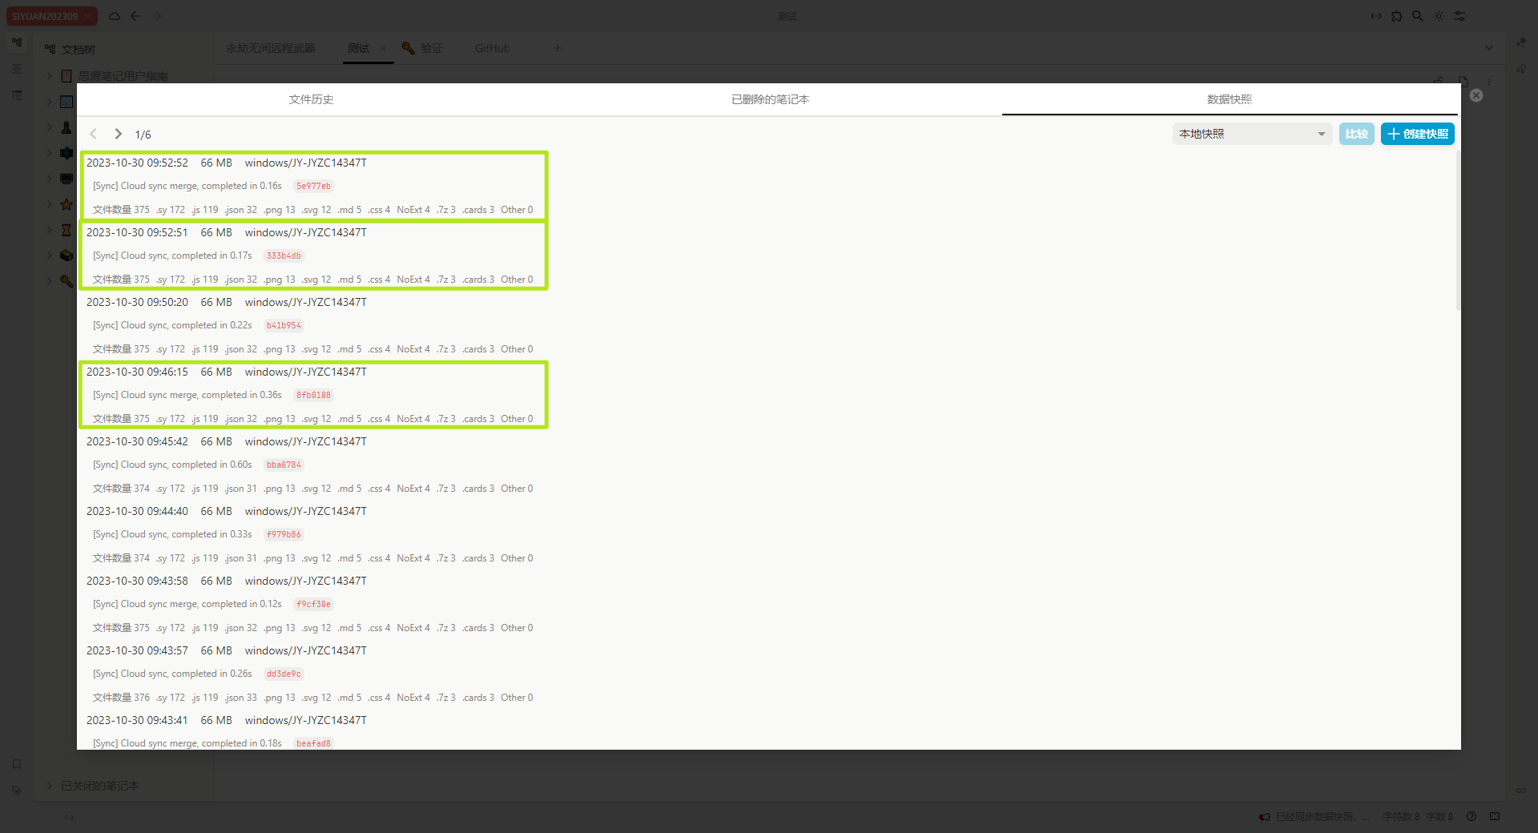
Task: Open the document tree dock icon
Action: pyautogui.click(x=17, y=42)
